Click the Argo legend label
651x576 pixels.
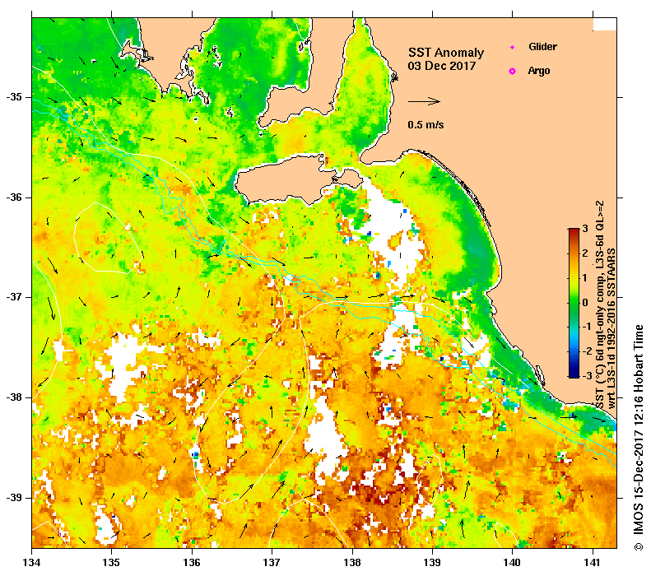tap(539, 71)
